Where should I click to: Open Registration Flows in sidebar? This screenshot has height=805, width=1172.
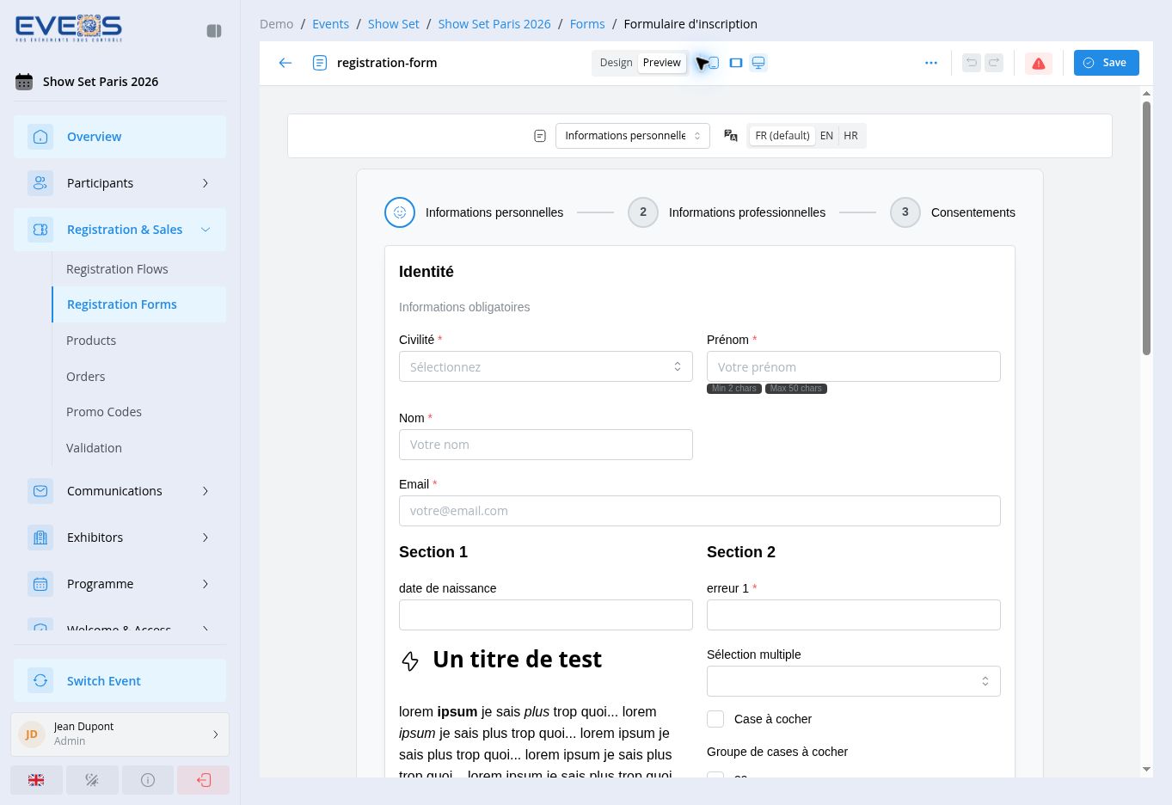click(117, 269)
